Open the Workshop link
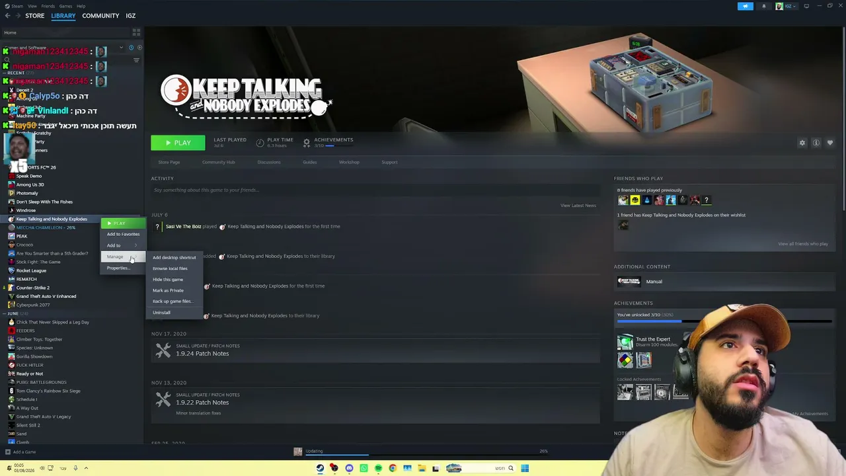Image resolution: width=846 pixels, height=476 pixels. point(349,162)
